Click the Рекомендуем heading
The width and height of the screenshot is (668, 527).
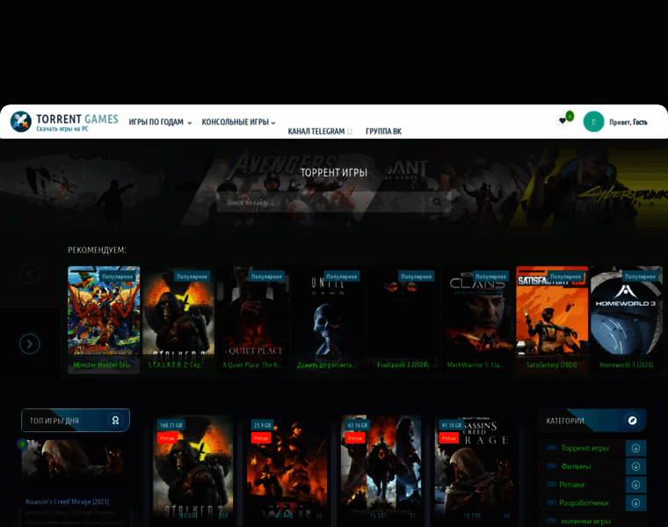[97, 249]
